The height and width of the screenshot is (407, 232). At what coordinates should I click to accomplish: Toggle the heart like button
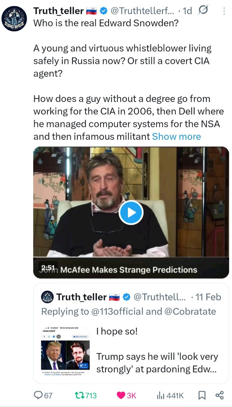pyautogui.click(x=122, y=395)
